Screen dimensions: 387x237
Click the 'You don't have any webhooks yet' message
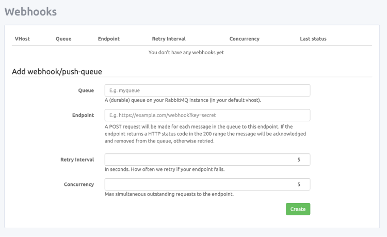[x=186, y=52]
